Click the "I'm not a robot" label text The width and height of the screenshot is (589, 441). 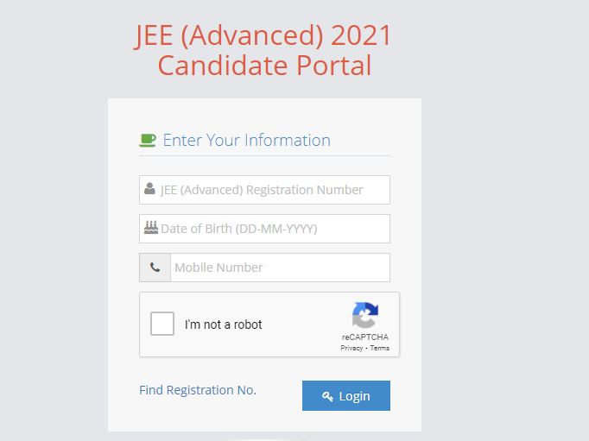(x=224, y=324)
